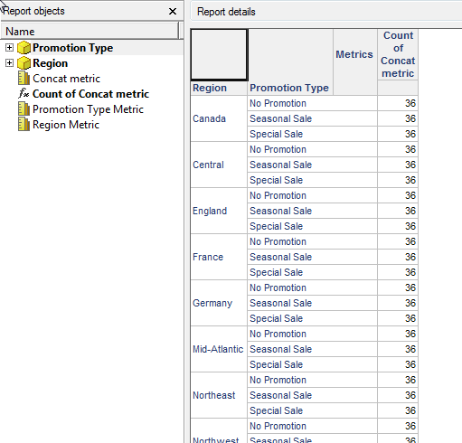Click No Promotion under England
462x443 pixels.
point(312,195)
